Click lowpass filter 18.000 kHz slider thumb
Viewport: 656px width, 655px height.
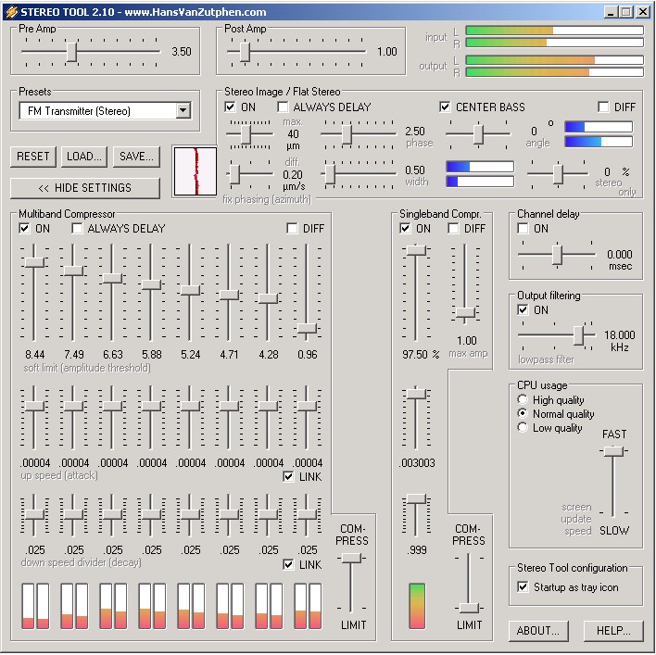578,335
